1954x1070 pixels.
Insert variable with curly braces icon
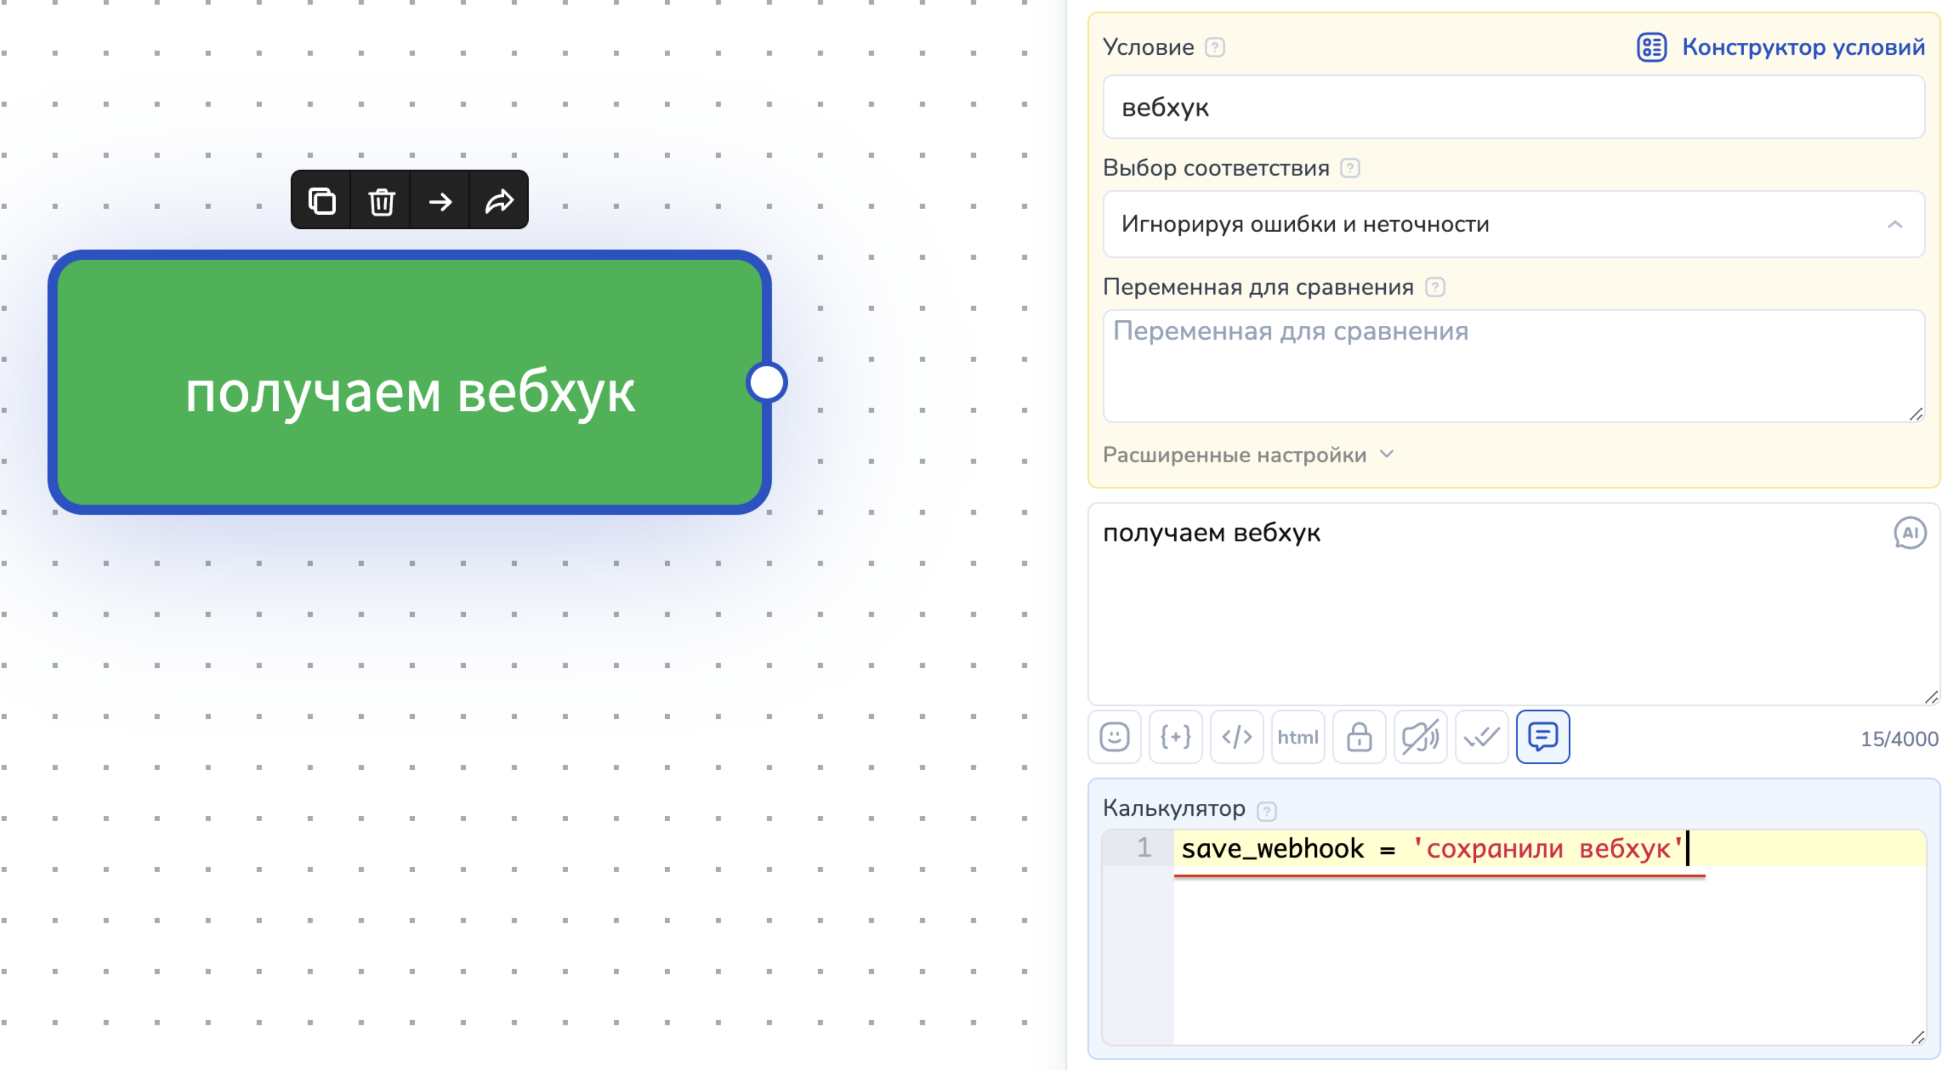(1175, 736)
